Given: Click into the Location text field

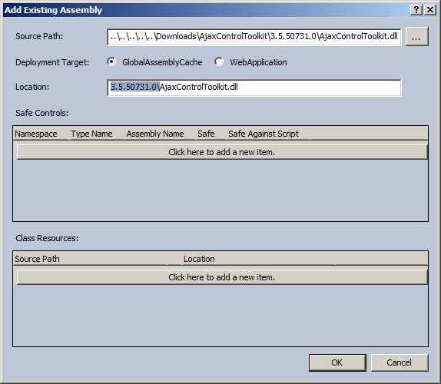Looking at the screenshot, I should [x=254, y=88].
